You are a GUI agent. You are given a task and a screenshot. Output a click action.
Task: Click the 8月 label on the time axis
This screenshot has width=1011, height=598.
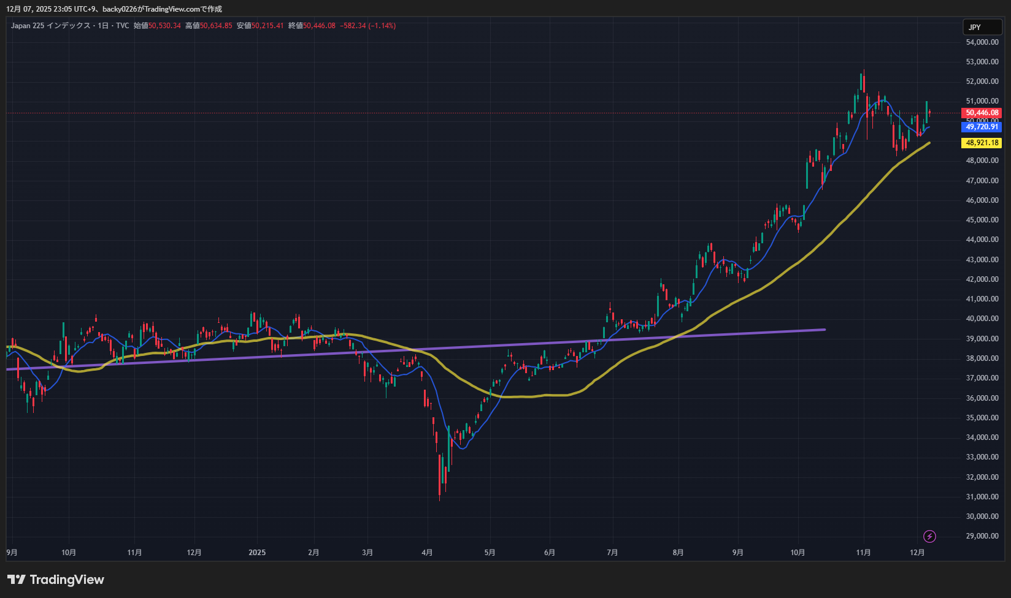678,553
